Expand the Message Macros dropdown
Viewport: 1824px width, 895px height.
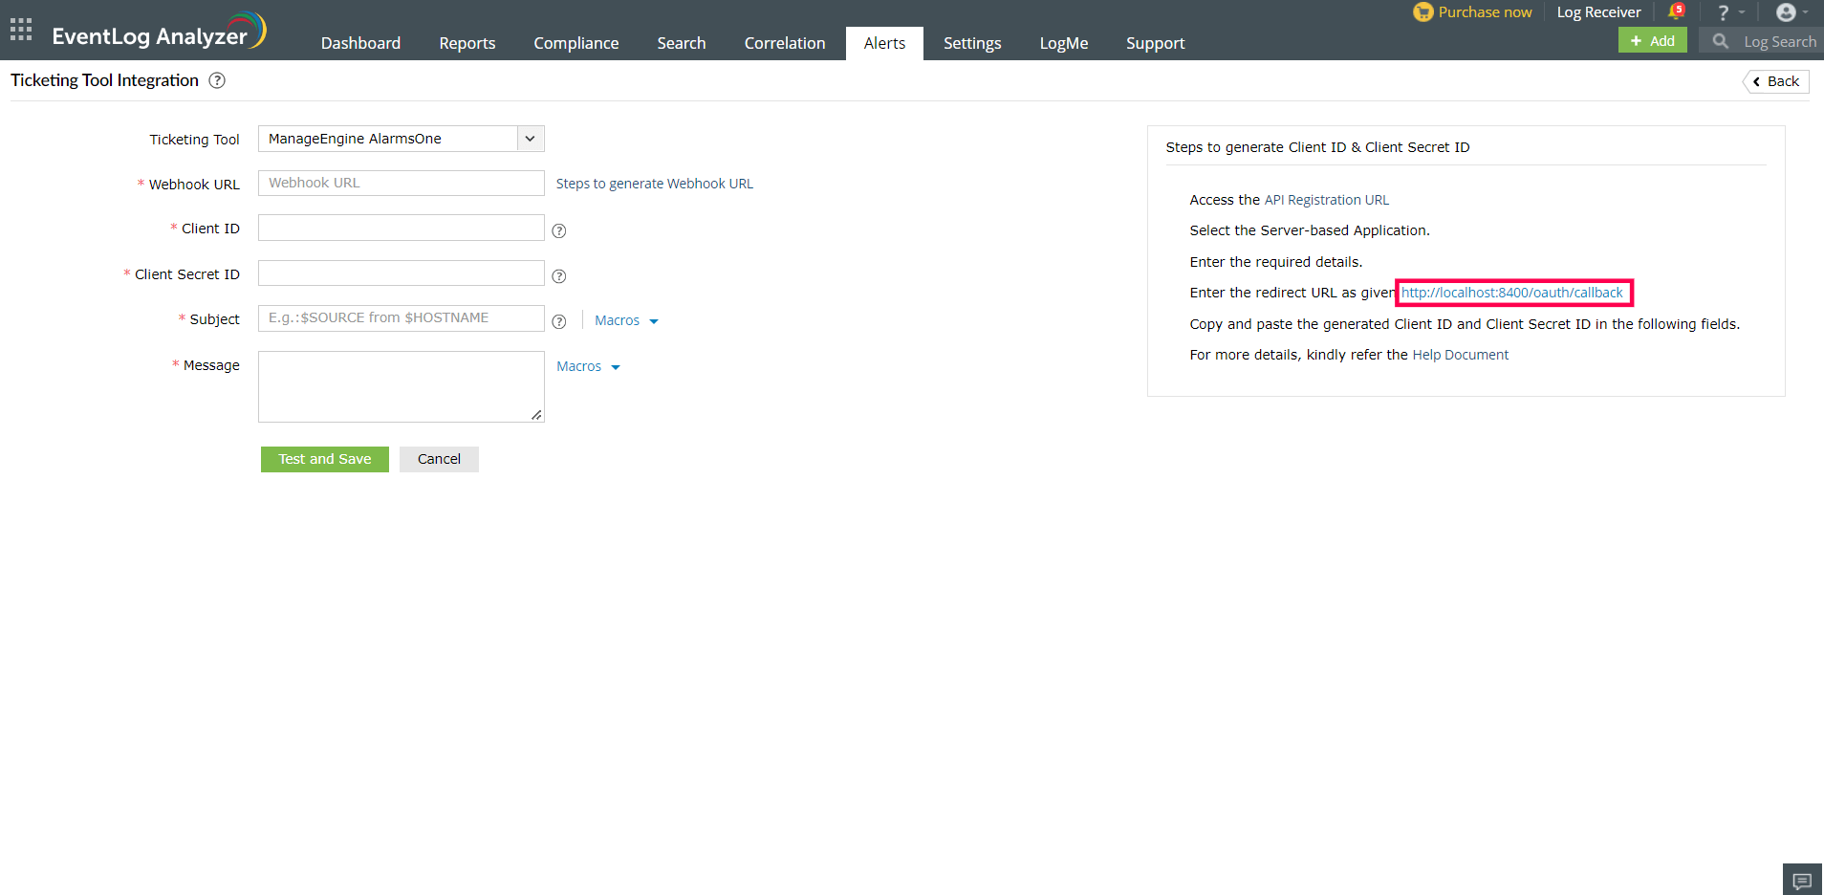pos(588,367)
